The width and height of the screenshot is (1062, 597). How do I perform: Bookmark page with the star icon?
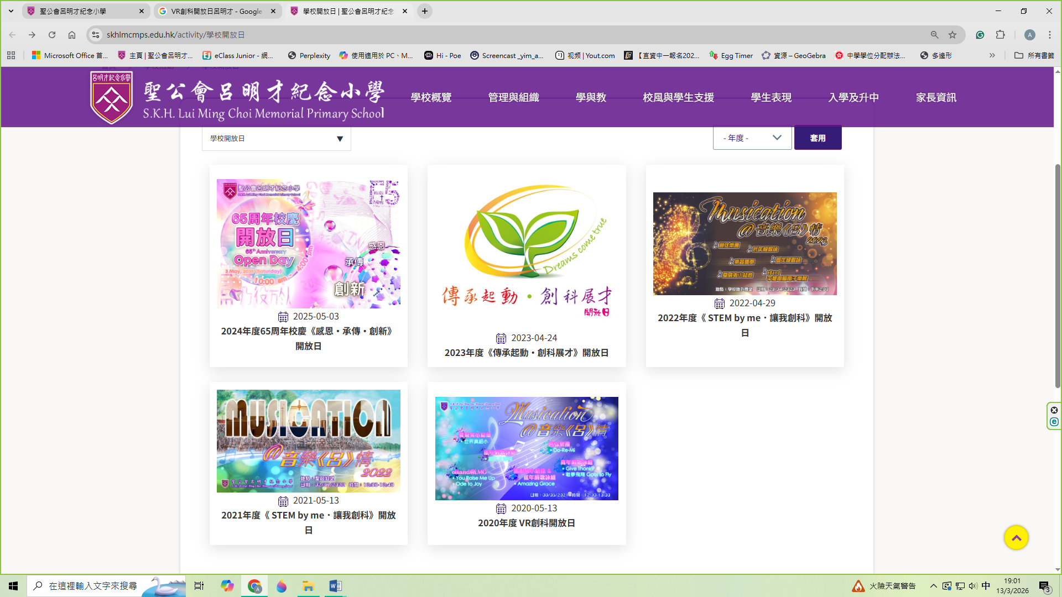click(x=952, y=35)
